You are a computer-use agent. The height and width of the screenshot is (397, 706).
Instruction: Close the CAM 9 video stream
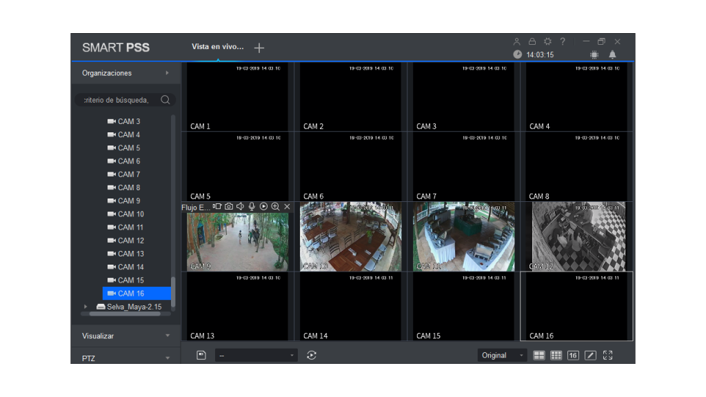coord(287,207)
